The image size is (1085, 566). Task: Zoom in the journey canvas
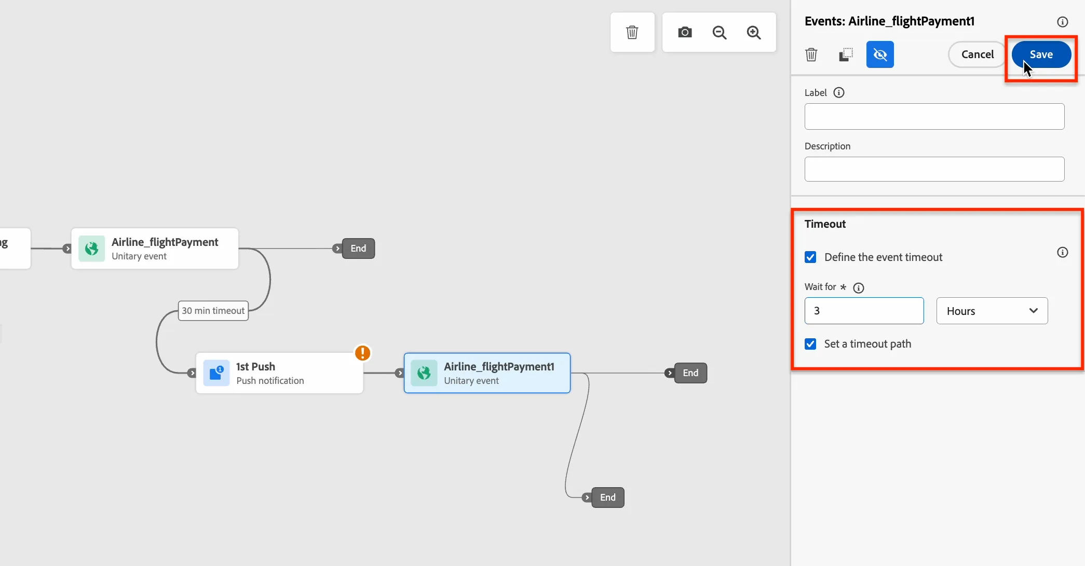[753, 32]
